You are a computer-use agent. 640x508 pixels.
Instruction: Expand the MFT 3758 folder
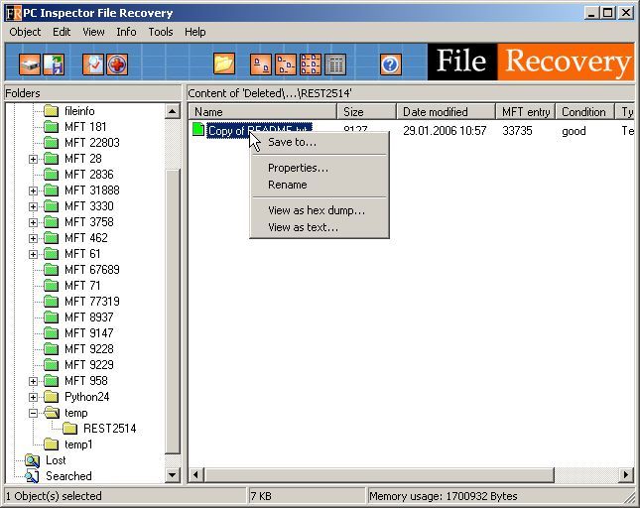[x=33, y=222]
